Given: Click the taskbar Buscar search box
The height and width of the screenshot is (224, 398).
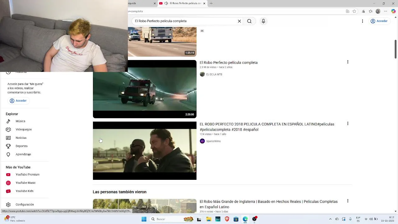Looking at the screenshot, I should [171, 219].
